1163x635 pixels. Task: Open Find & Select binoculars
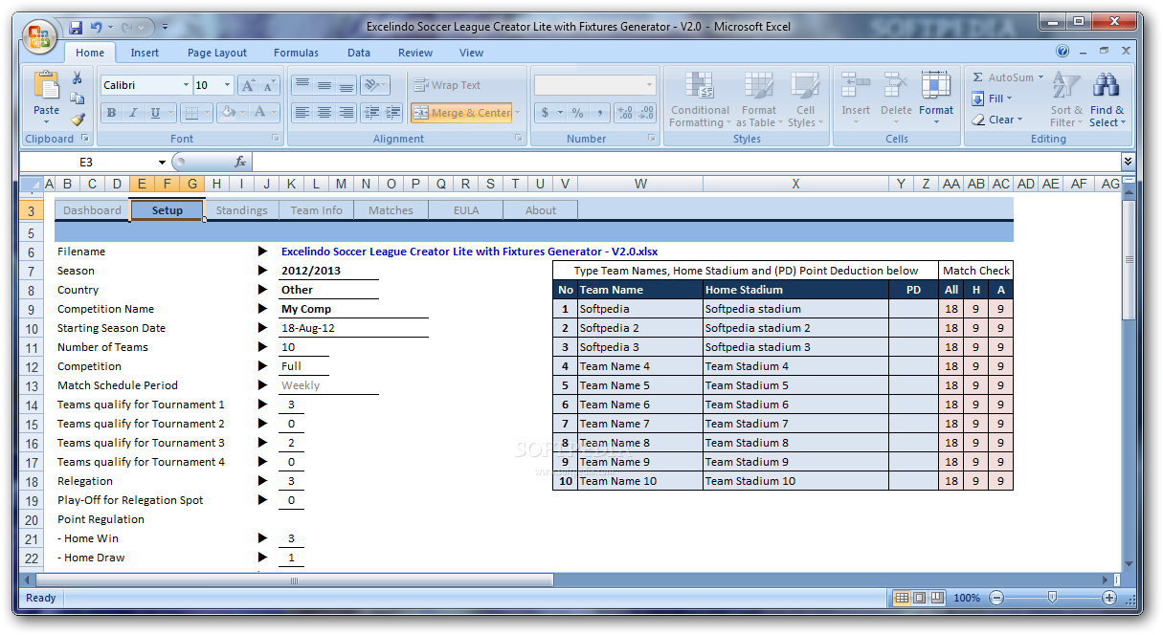pos(1107,99)
